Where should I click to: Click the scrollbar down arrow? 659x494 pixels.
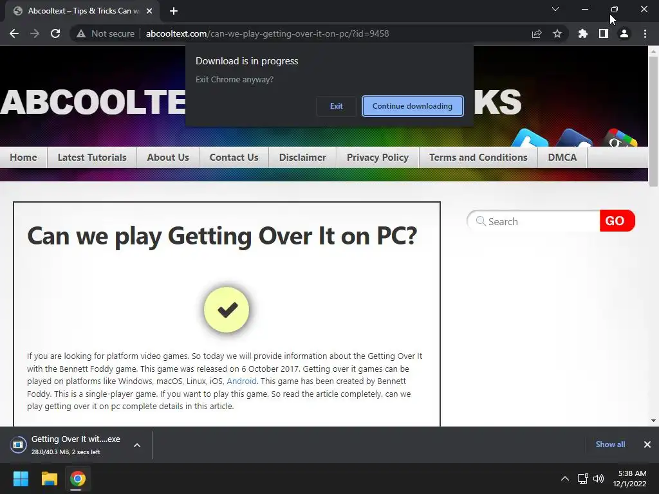coord(653,421)
